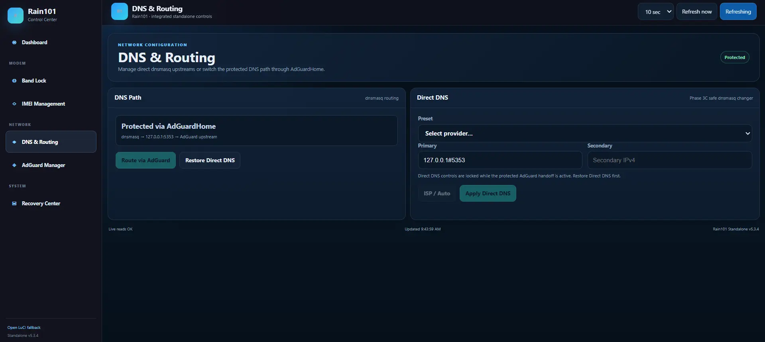Viewport: 765px width, 342px height.
Task: Click the Secondary IPv4 input field
Action: (670, 160)
